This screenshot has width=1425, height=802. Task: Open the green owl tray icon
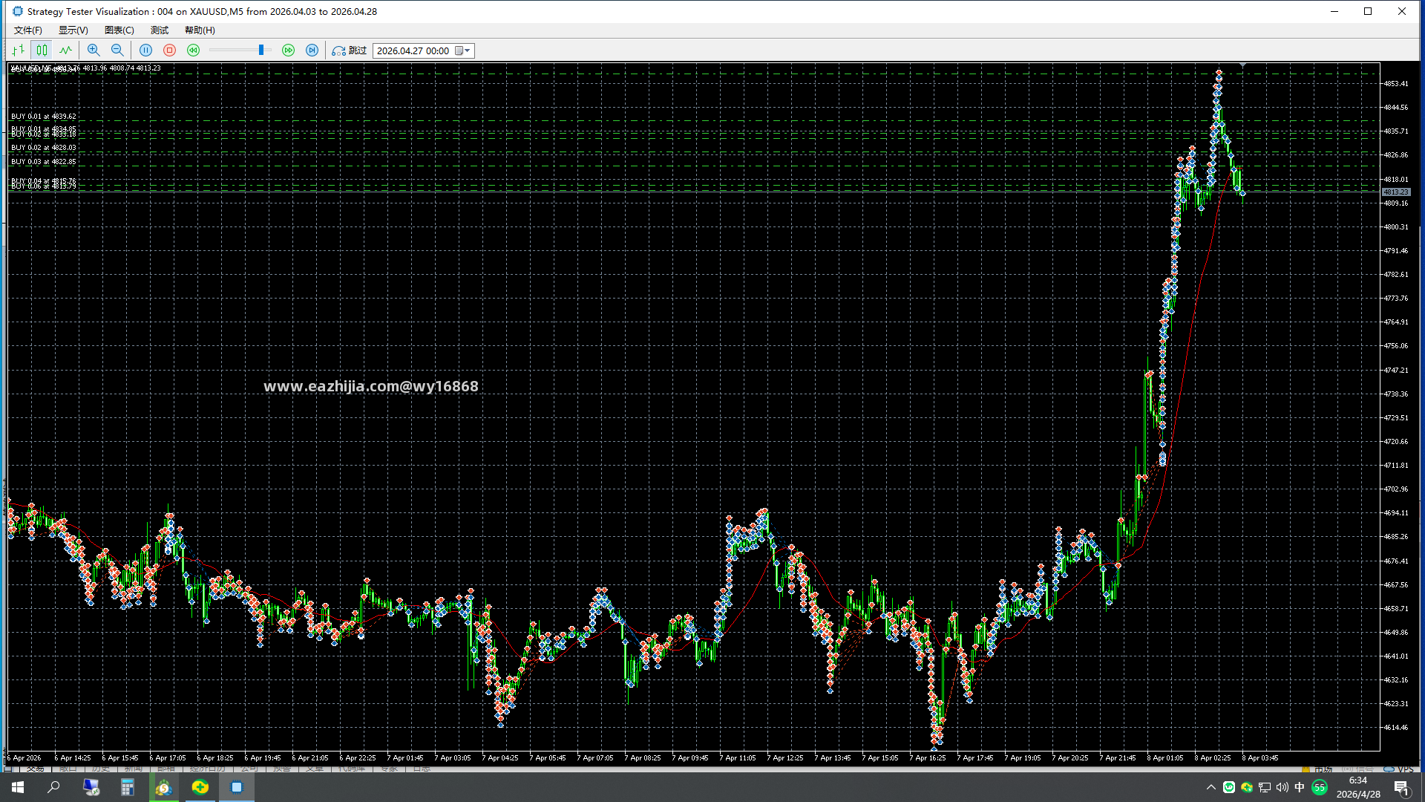[1229, 787]
